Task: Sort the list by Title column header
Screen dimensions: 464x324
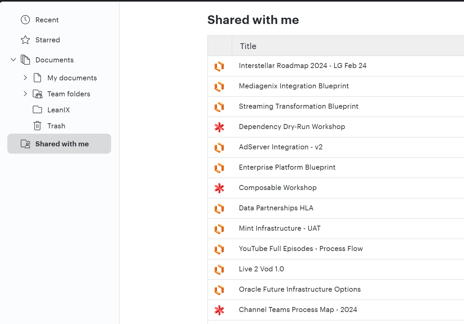Action: point(248,46)
